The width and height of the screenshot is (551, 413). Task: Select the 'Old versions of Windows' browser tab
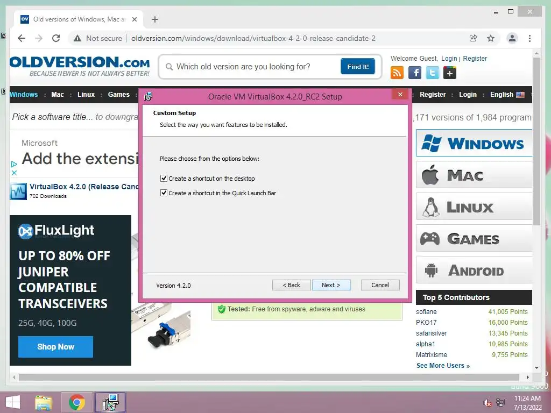pos(79,19)
